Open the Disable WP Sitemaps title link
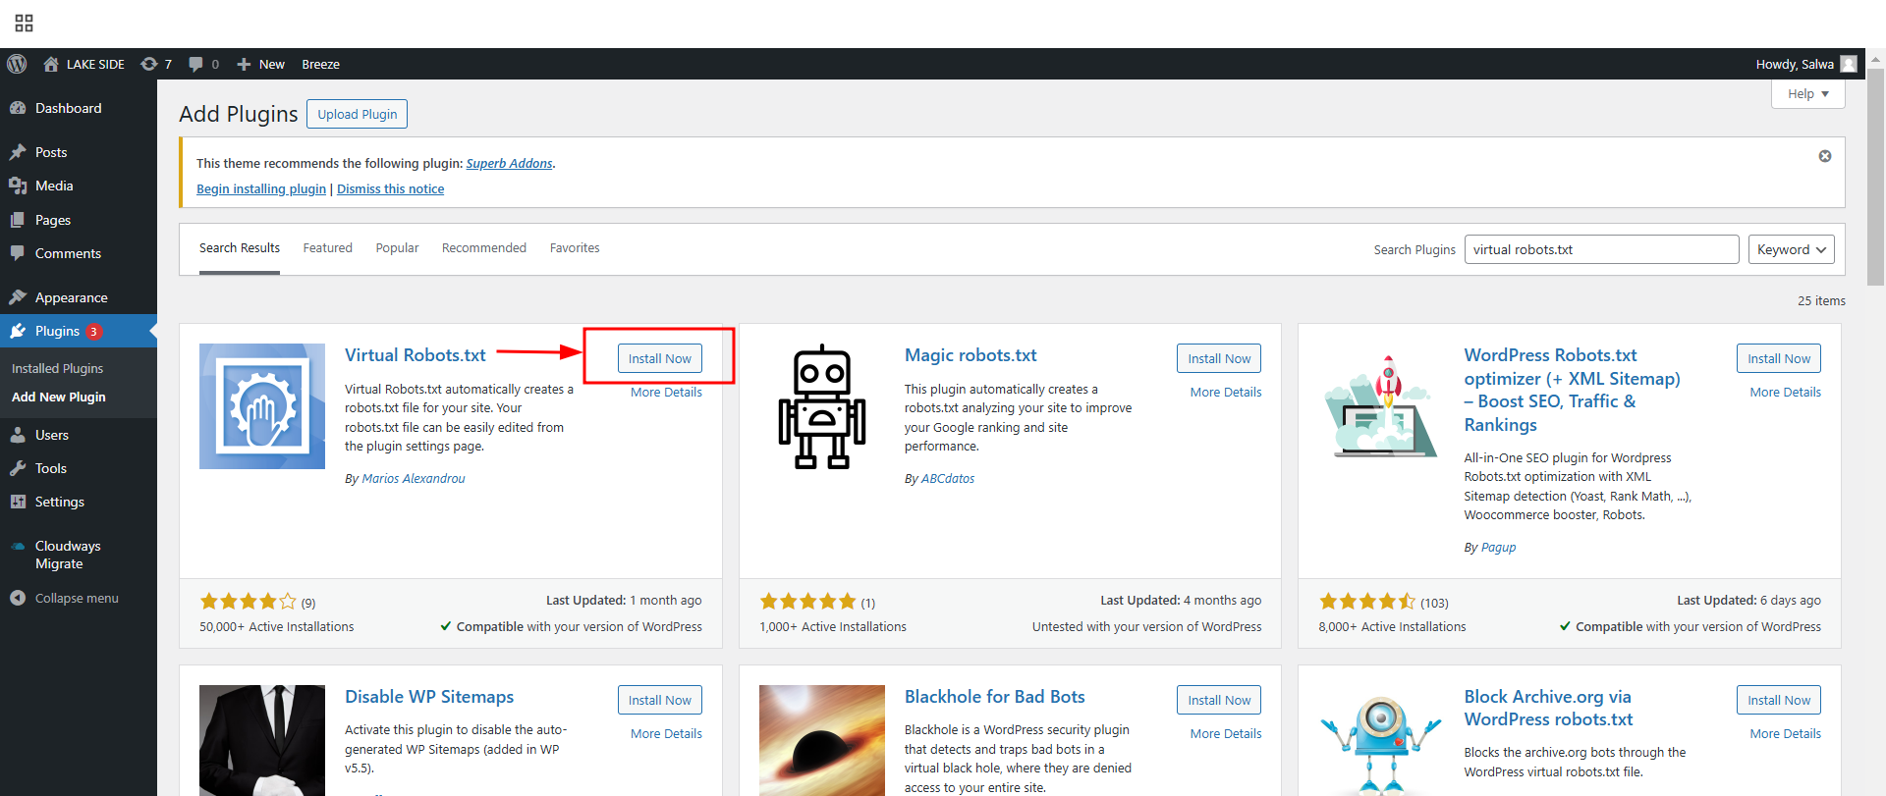 tap(429, 697)
